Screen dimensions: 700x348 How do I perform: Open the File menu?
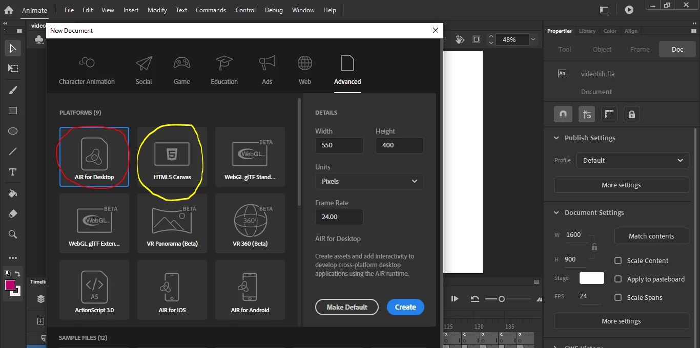pos(69,10)
